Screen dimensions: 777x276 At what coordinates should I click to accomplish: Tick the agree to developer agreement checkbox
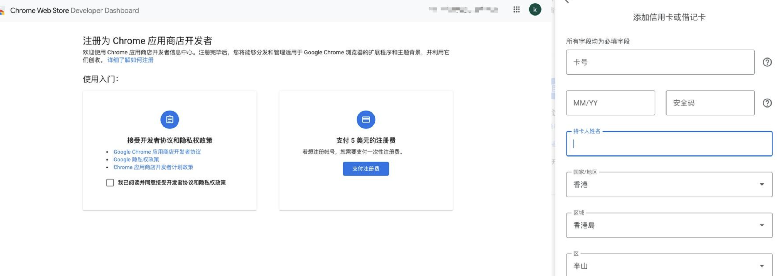click(x=110, y=182)
